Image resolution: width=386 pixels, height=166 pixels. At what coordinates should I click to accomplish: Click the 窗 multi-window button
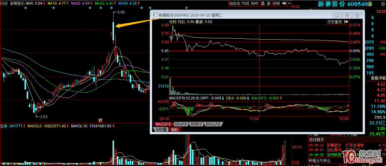pos(269,3)
